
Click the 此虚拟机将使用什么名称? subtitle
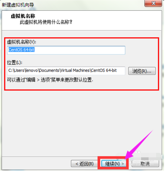pyautogui.click(x=46, y=22)
